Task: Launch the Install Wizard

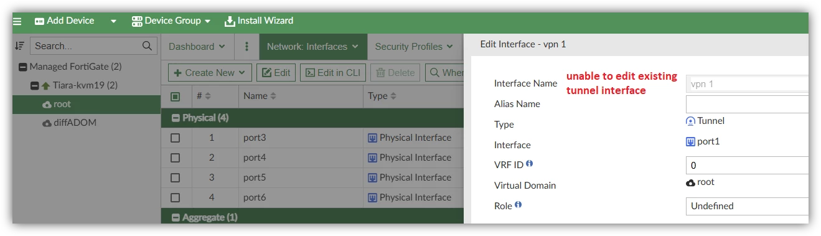Action: pyautogui.click(x=259, y=21)
